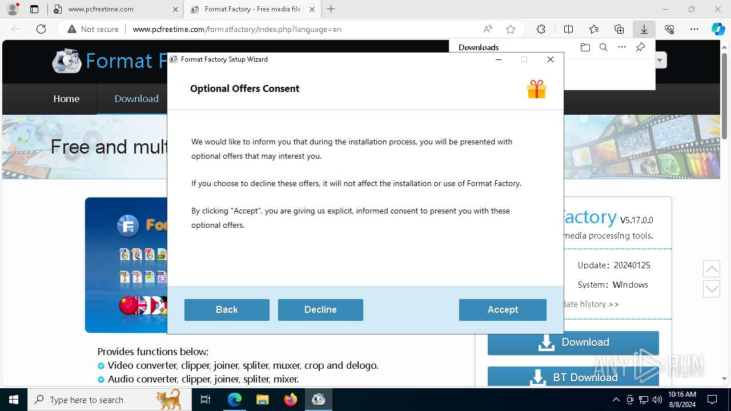Screen dimensions: 731x411
Task: Click the Format Factory screenshot thumbnail
Action: [126, 265]
